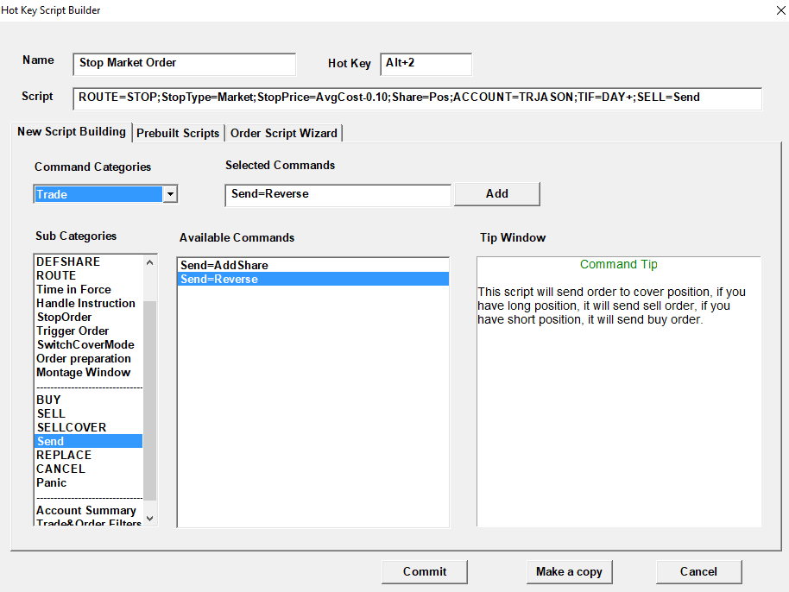Screen dimensions: 789x592
Task: Click into the Name input field
Action: click(x=185, y=63)
